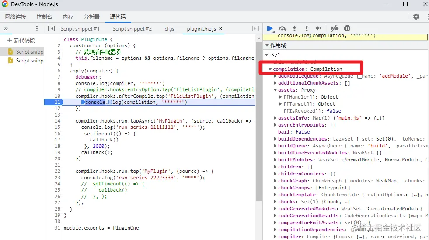The height and width of the screenshot is (240, 429).
Task: Expand [[Target]] Object
Action: click(280, 104)
